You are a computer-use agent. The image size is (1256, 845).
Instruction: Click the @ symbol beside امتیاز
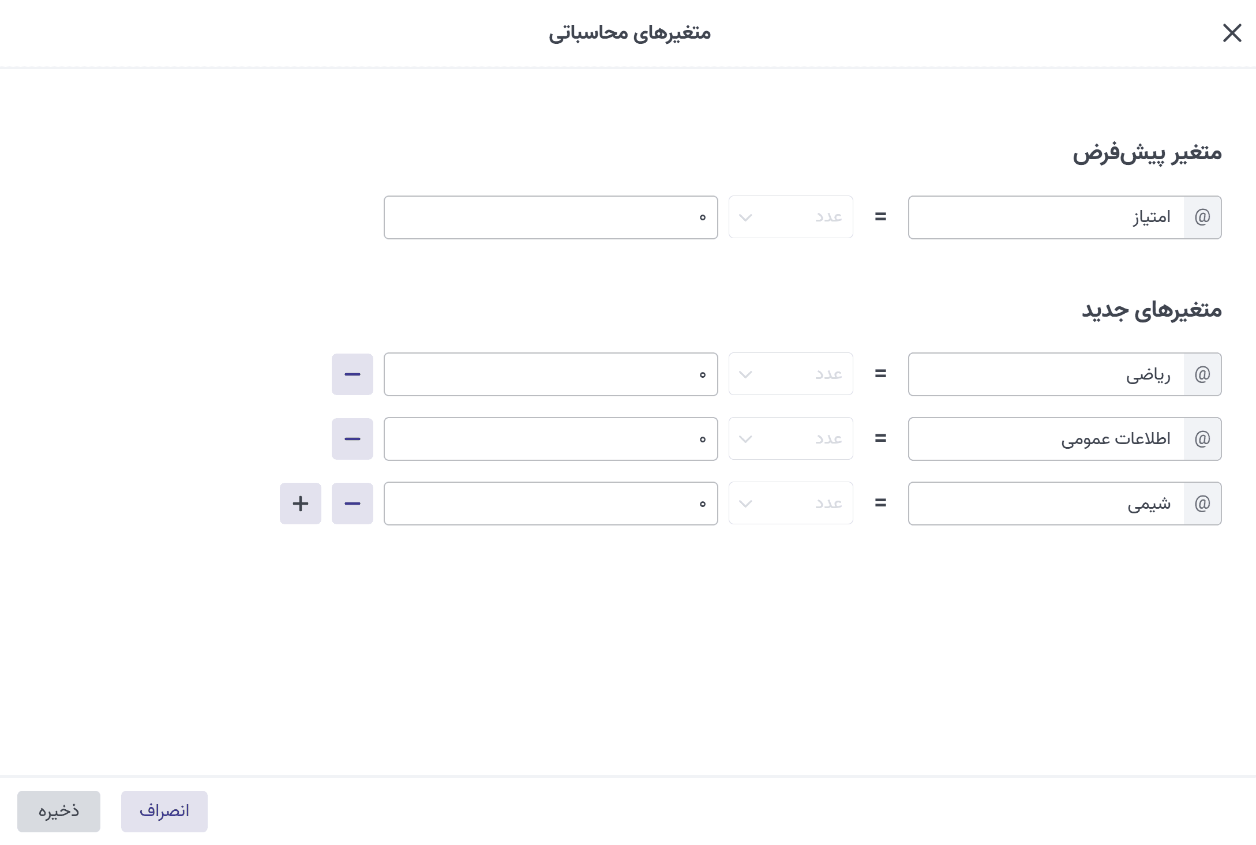pos(1202,217)
